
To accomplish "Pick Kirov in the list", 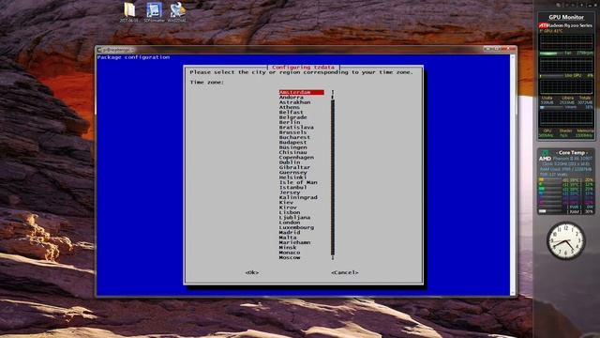I will point(288,207).
